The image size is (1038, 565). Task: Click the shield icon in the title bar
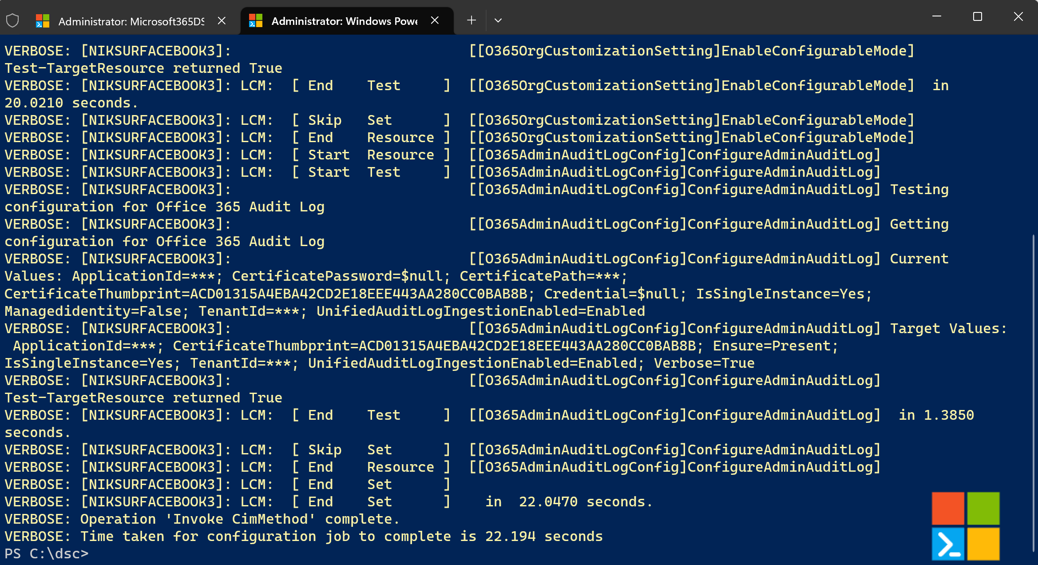pos(13,20)
